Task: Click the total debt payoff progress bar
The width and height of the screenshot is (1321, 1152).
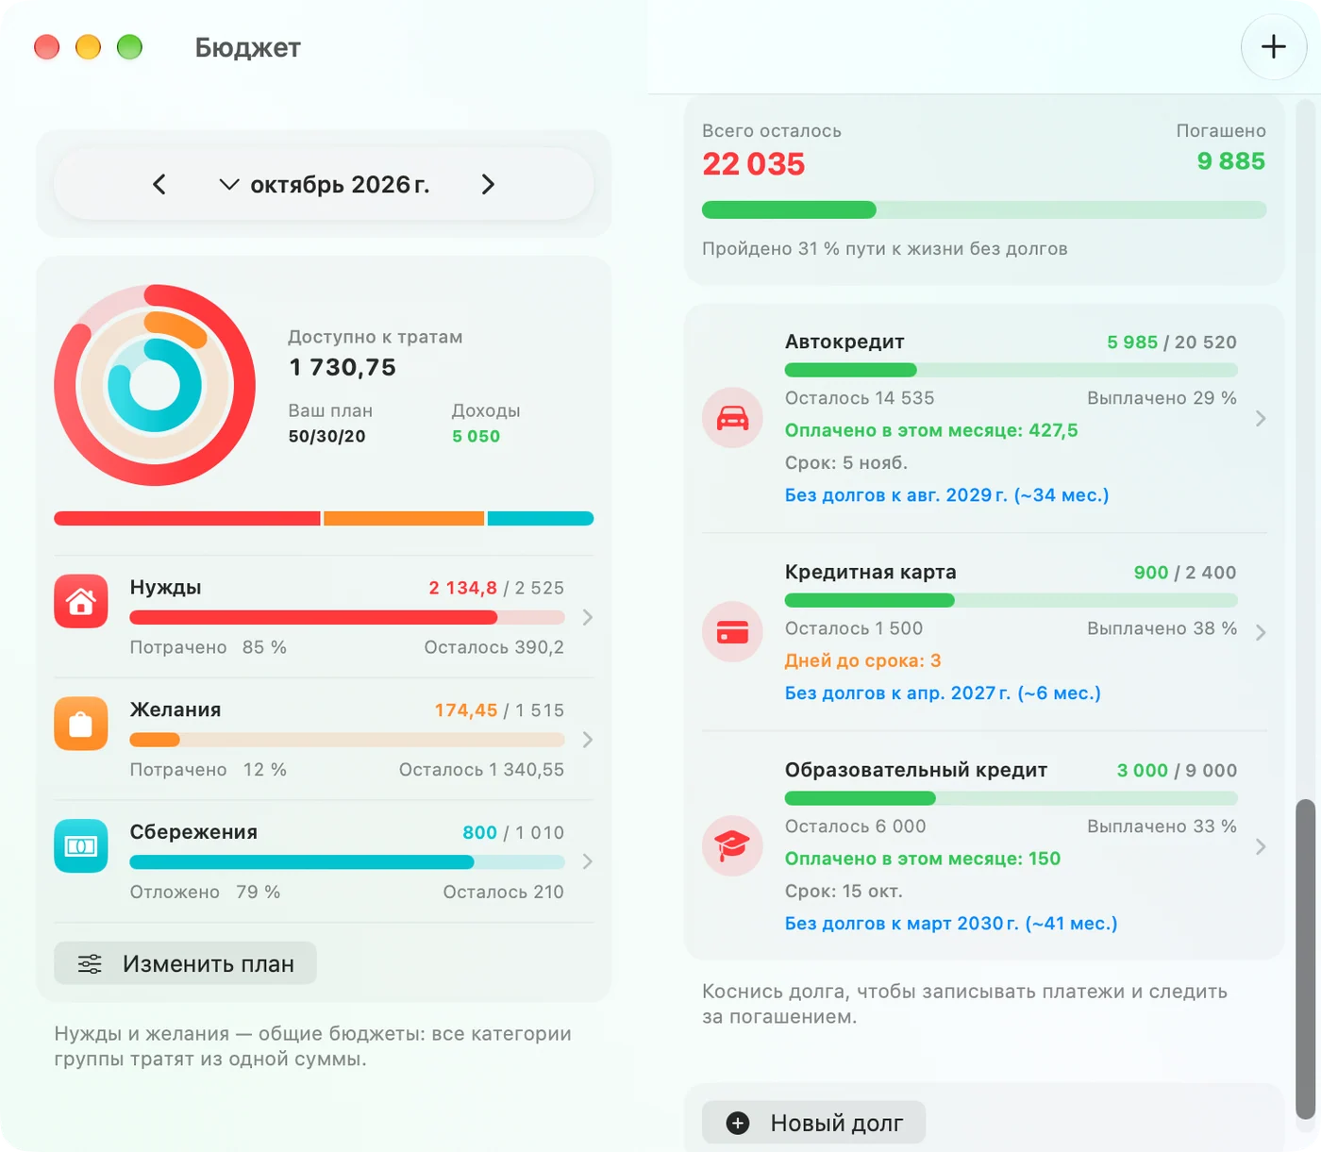Action: coord(984,209)
